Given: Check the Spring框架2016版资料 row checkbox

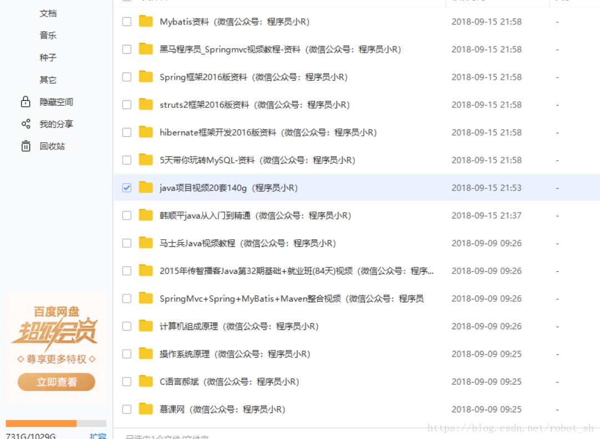Looking at the screenshot, I should (x=126, y=77).
